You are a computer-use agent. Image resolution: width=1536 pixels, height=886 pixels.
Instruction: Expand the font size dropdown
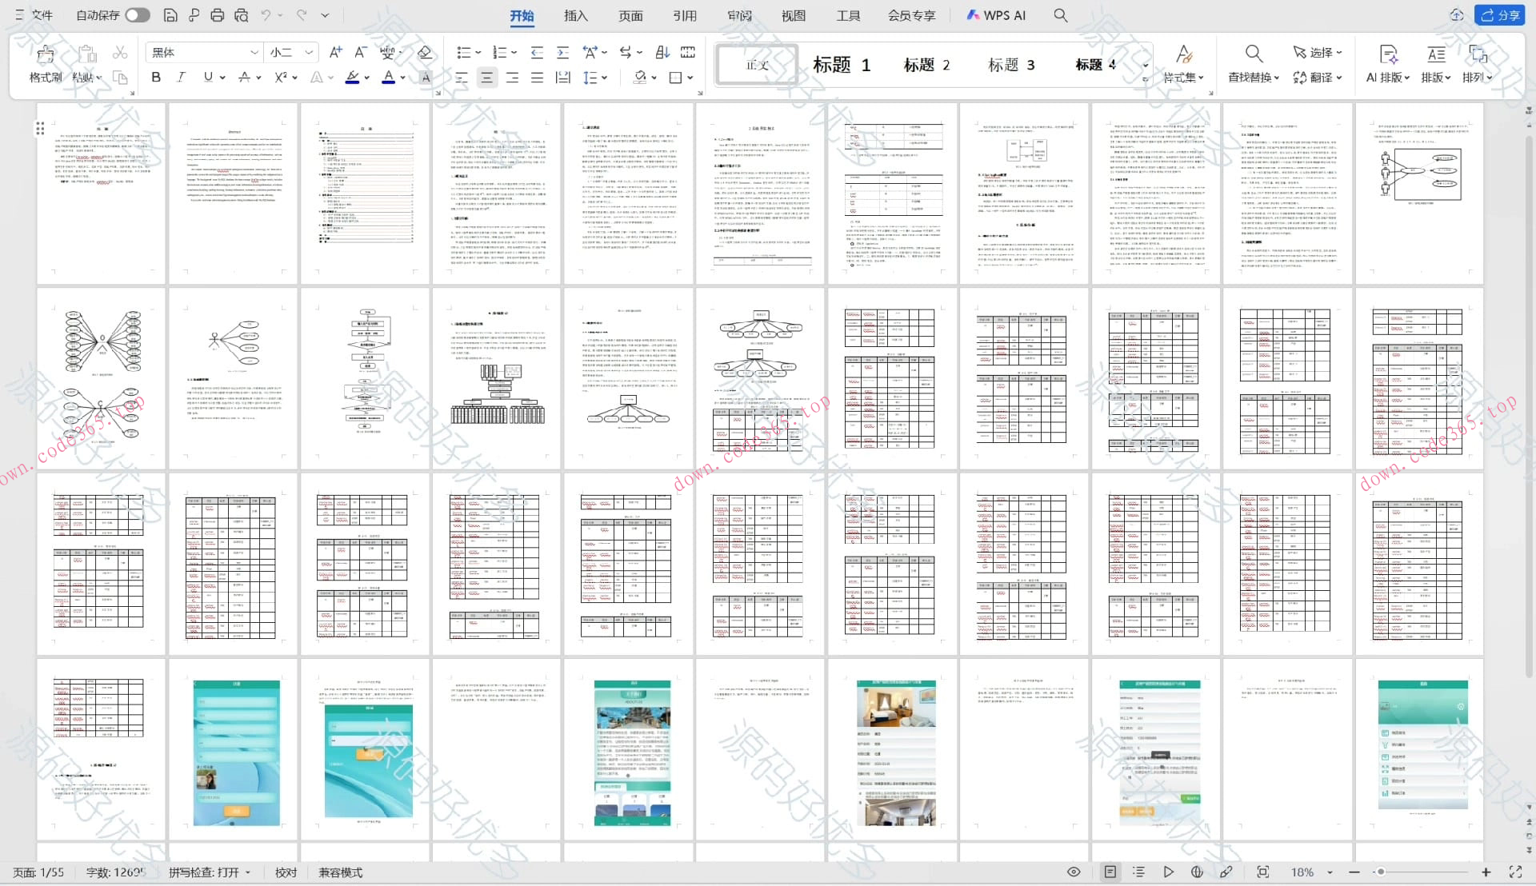[x=309, y=53]
